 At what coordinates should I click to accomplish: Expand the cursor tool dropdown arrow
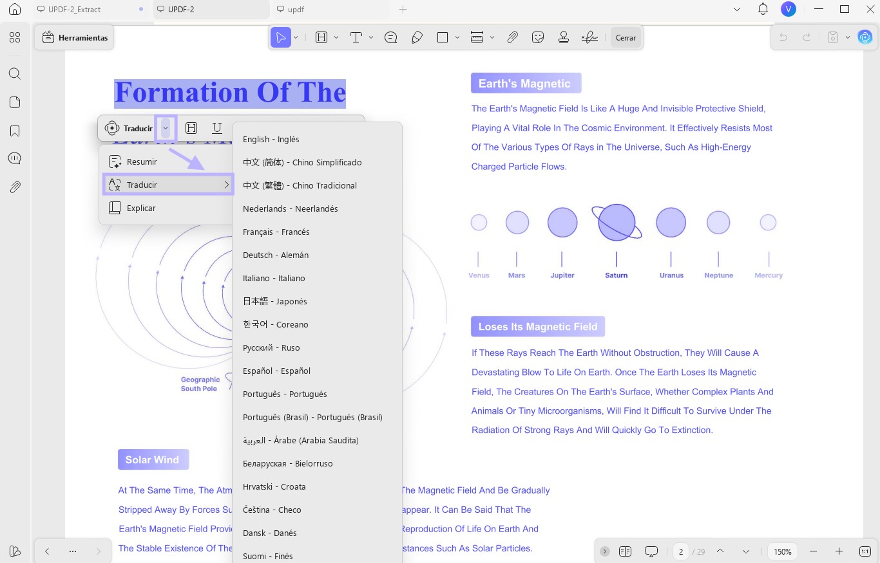[x=296, y=37]
